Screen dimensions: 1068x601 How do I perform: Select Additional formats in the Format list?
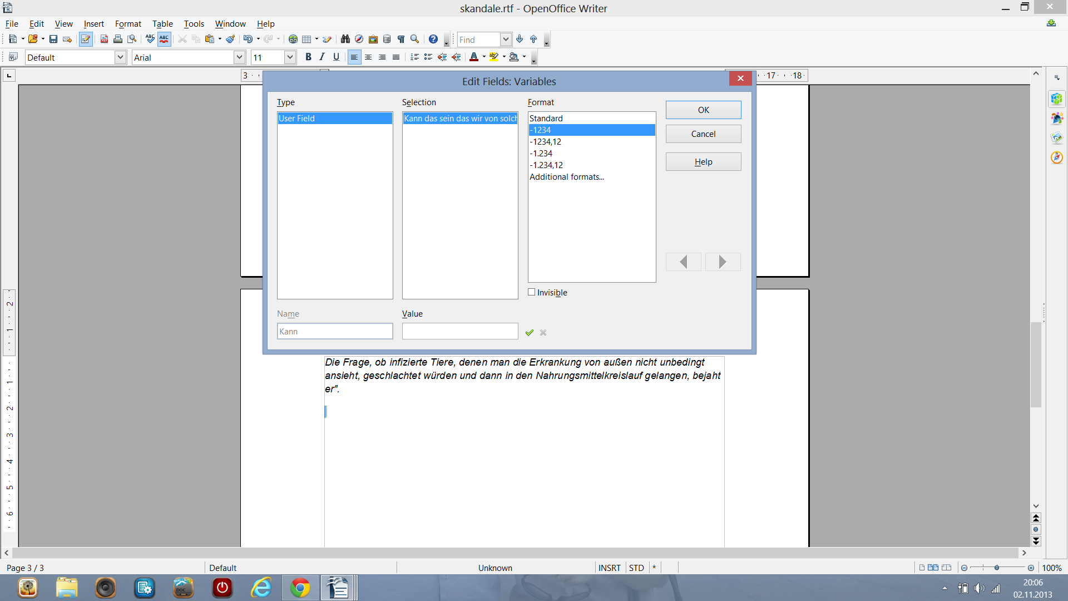point(566,176)
